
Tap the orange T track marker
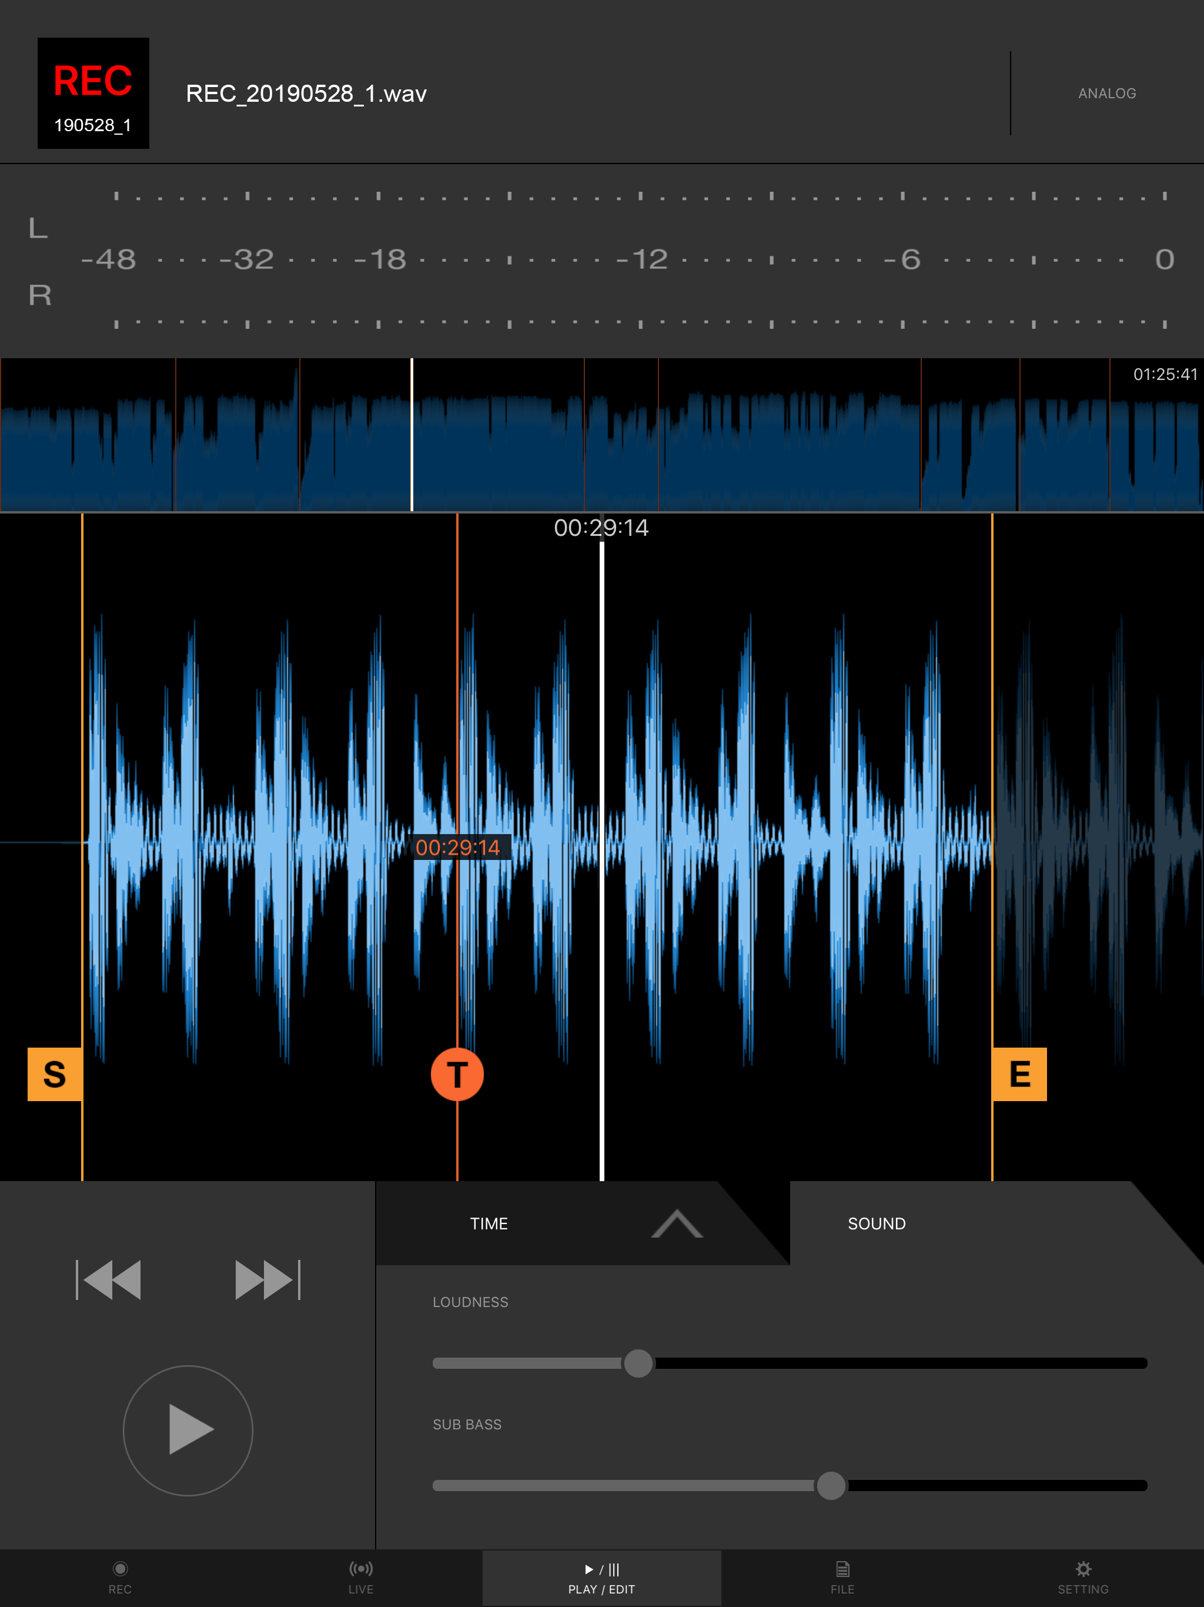(457, 1075)
